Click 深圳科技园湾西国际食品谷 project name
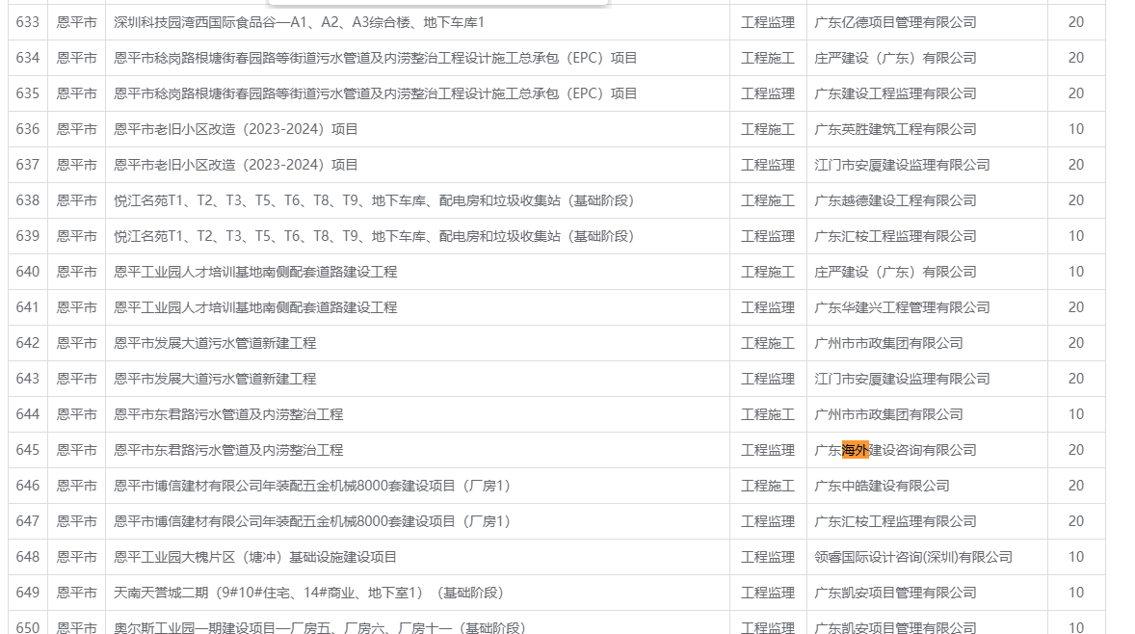Image resolution: width=1135 pixels, height=634 pixels. (x=299, y=22)
